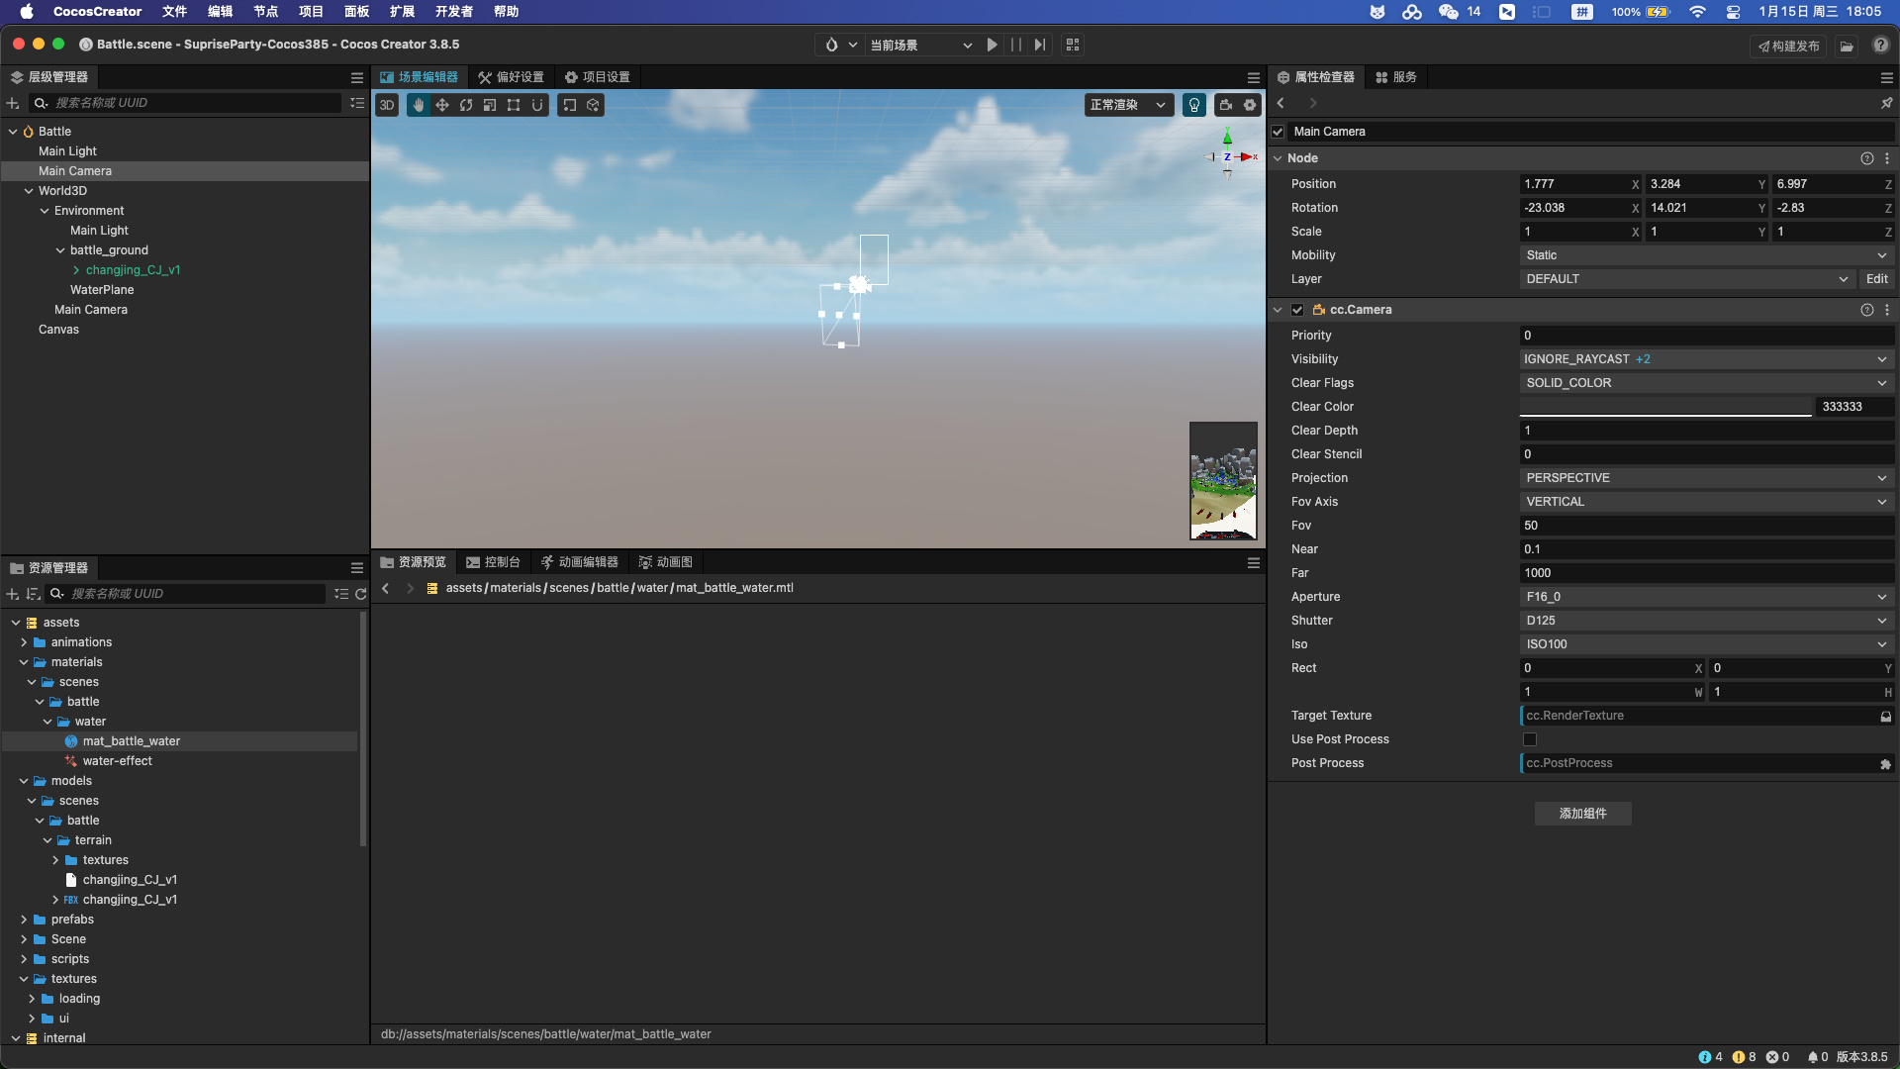This screenshot has width=1900, height=1069.
Task: Uncheck the cc.Camera component checkbox
Action: pyautogui.click(x=1297, y=310)
